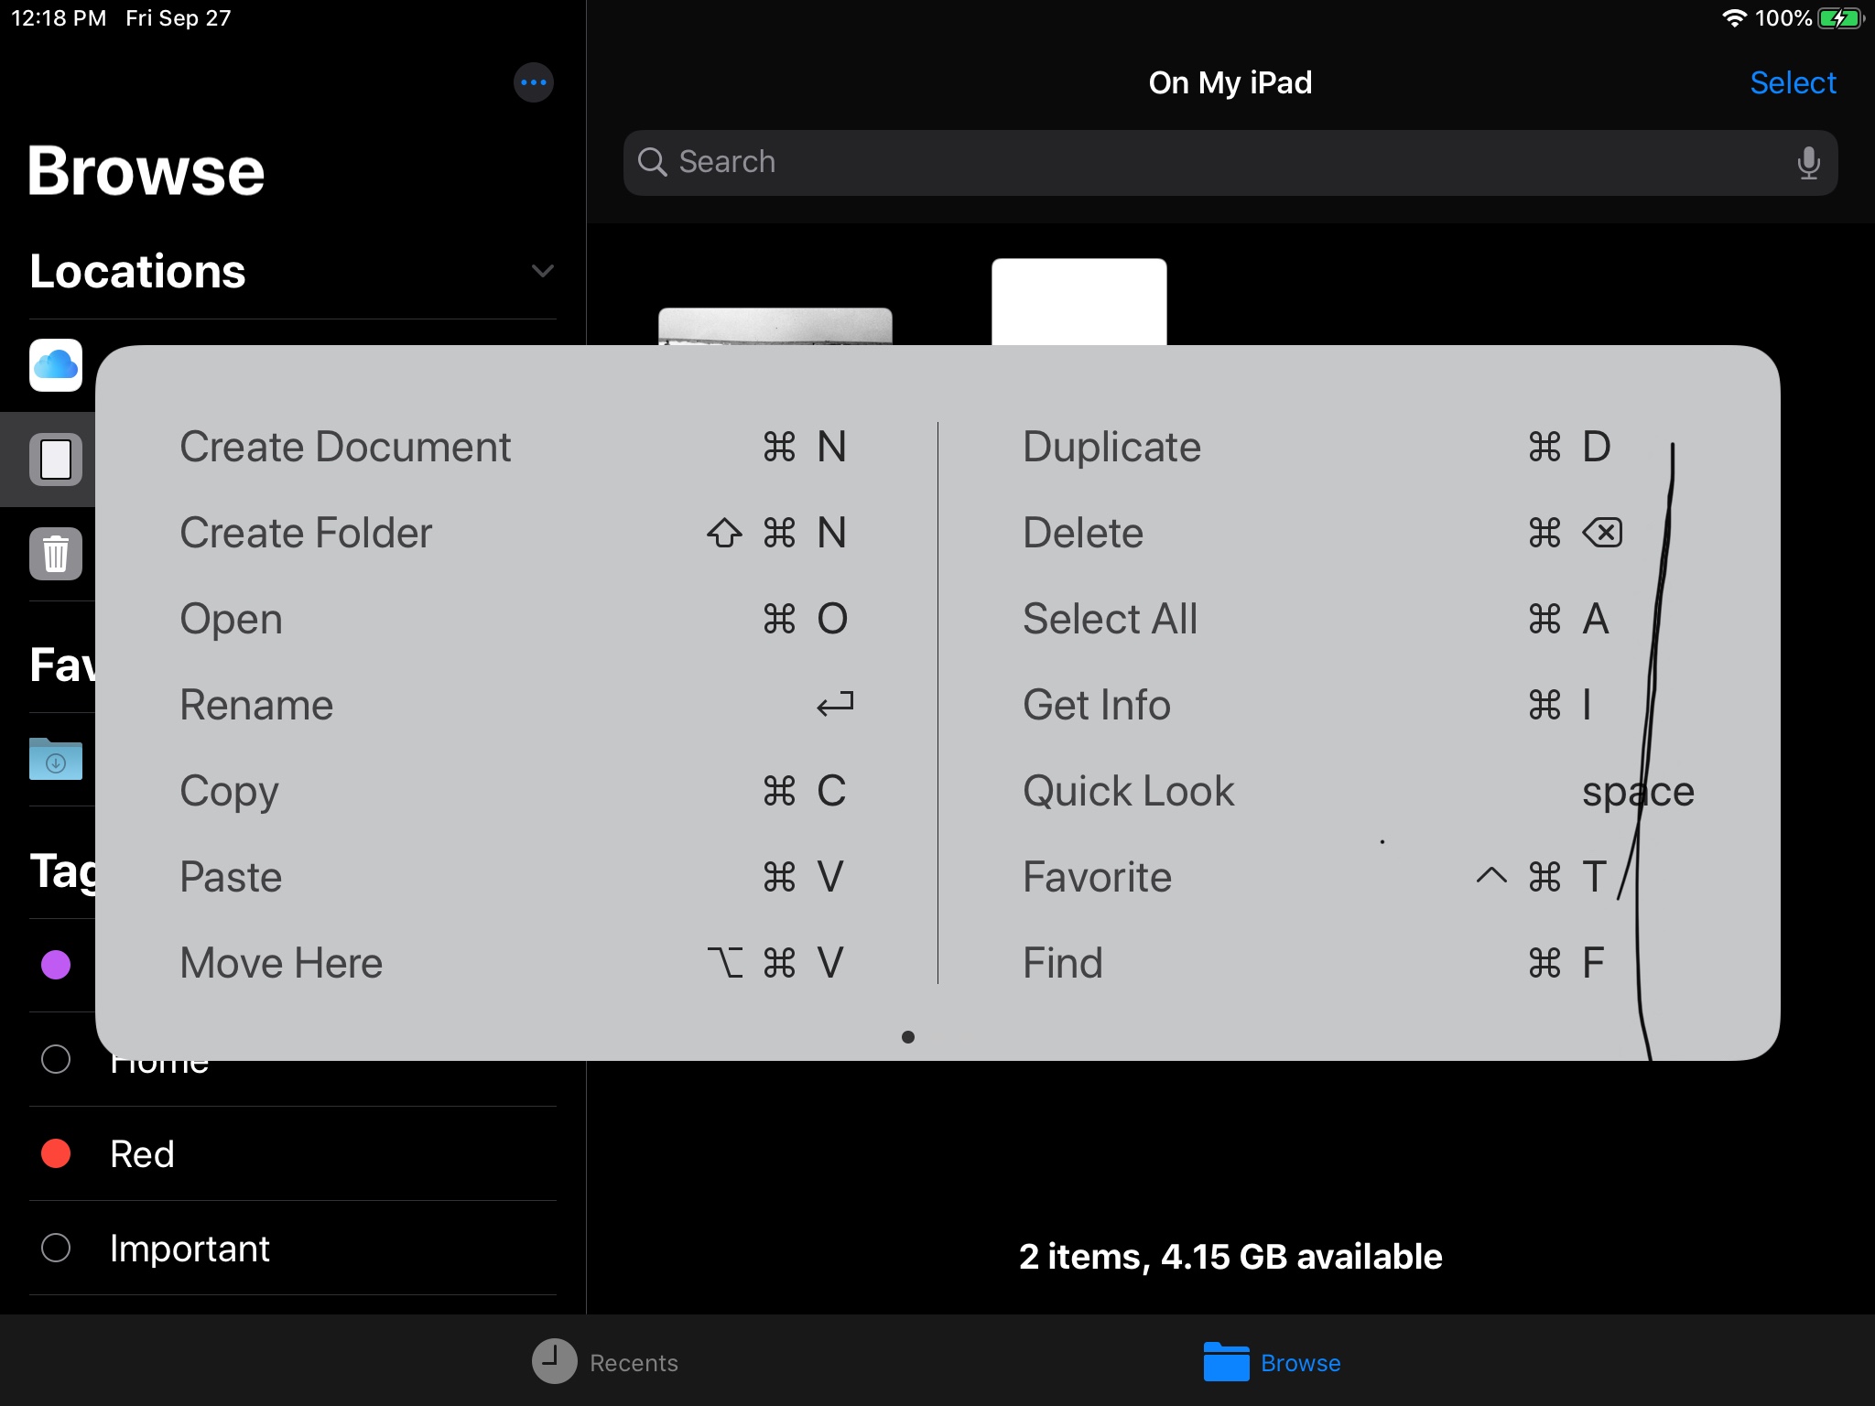Collapse the Locations section
Image resolution: width=1875 pixels, height=1406 pixels.
click(541, 271)
